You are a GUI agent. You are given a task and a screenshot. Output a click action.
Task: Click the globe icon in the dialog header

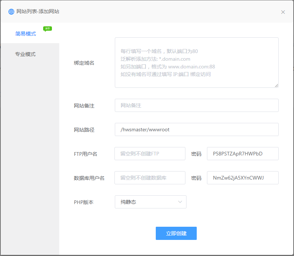click(x=11, y=11)
